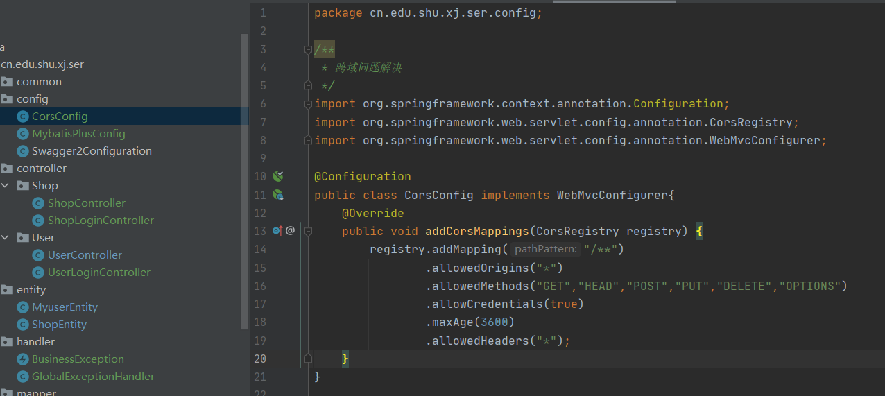Click the ShopLoginController class icon
Viewport: 885px width, 396px height.
pyautogui.click(x=38, y=221)
